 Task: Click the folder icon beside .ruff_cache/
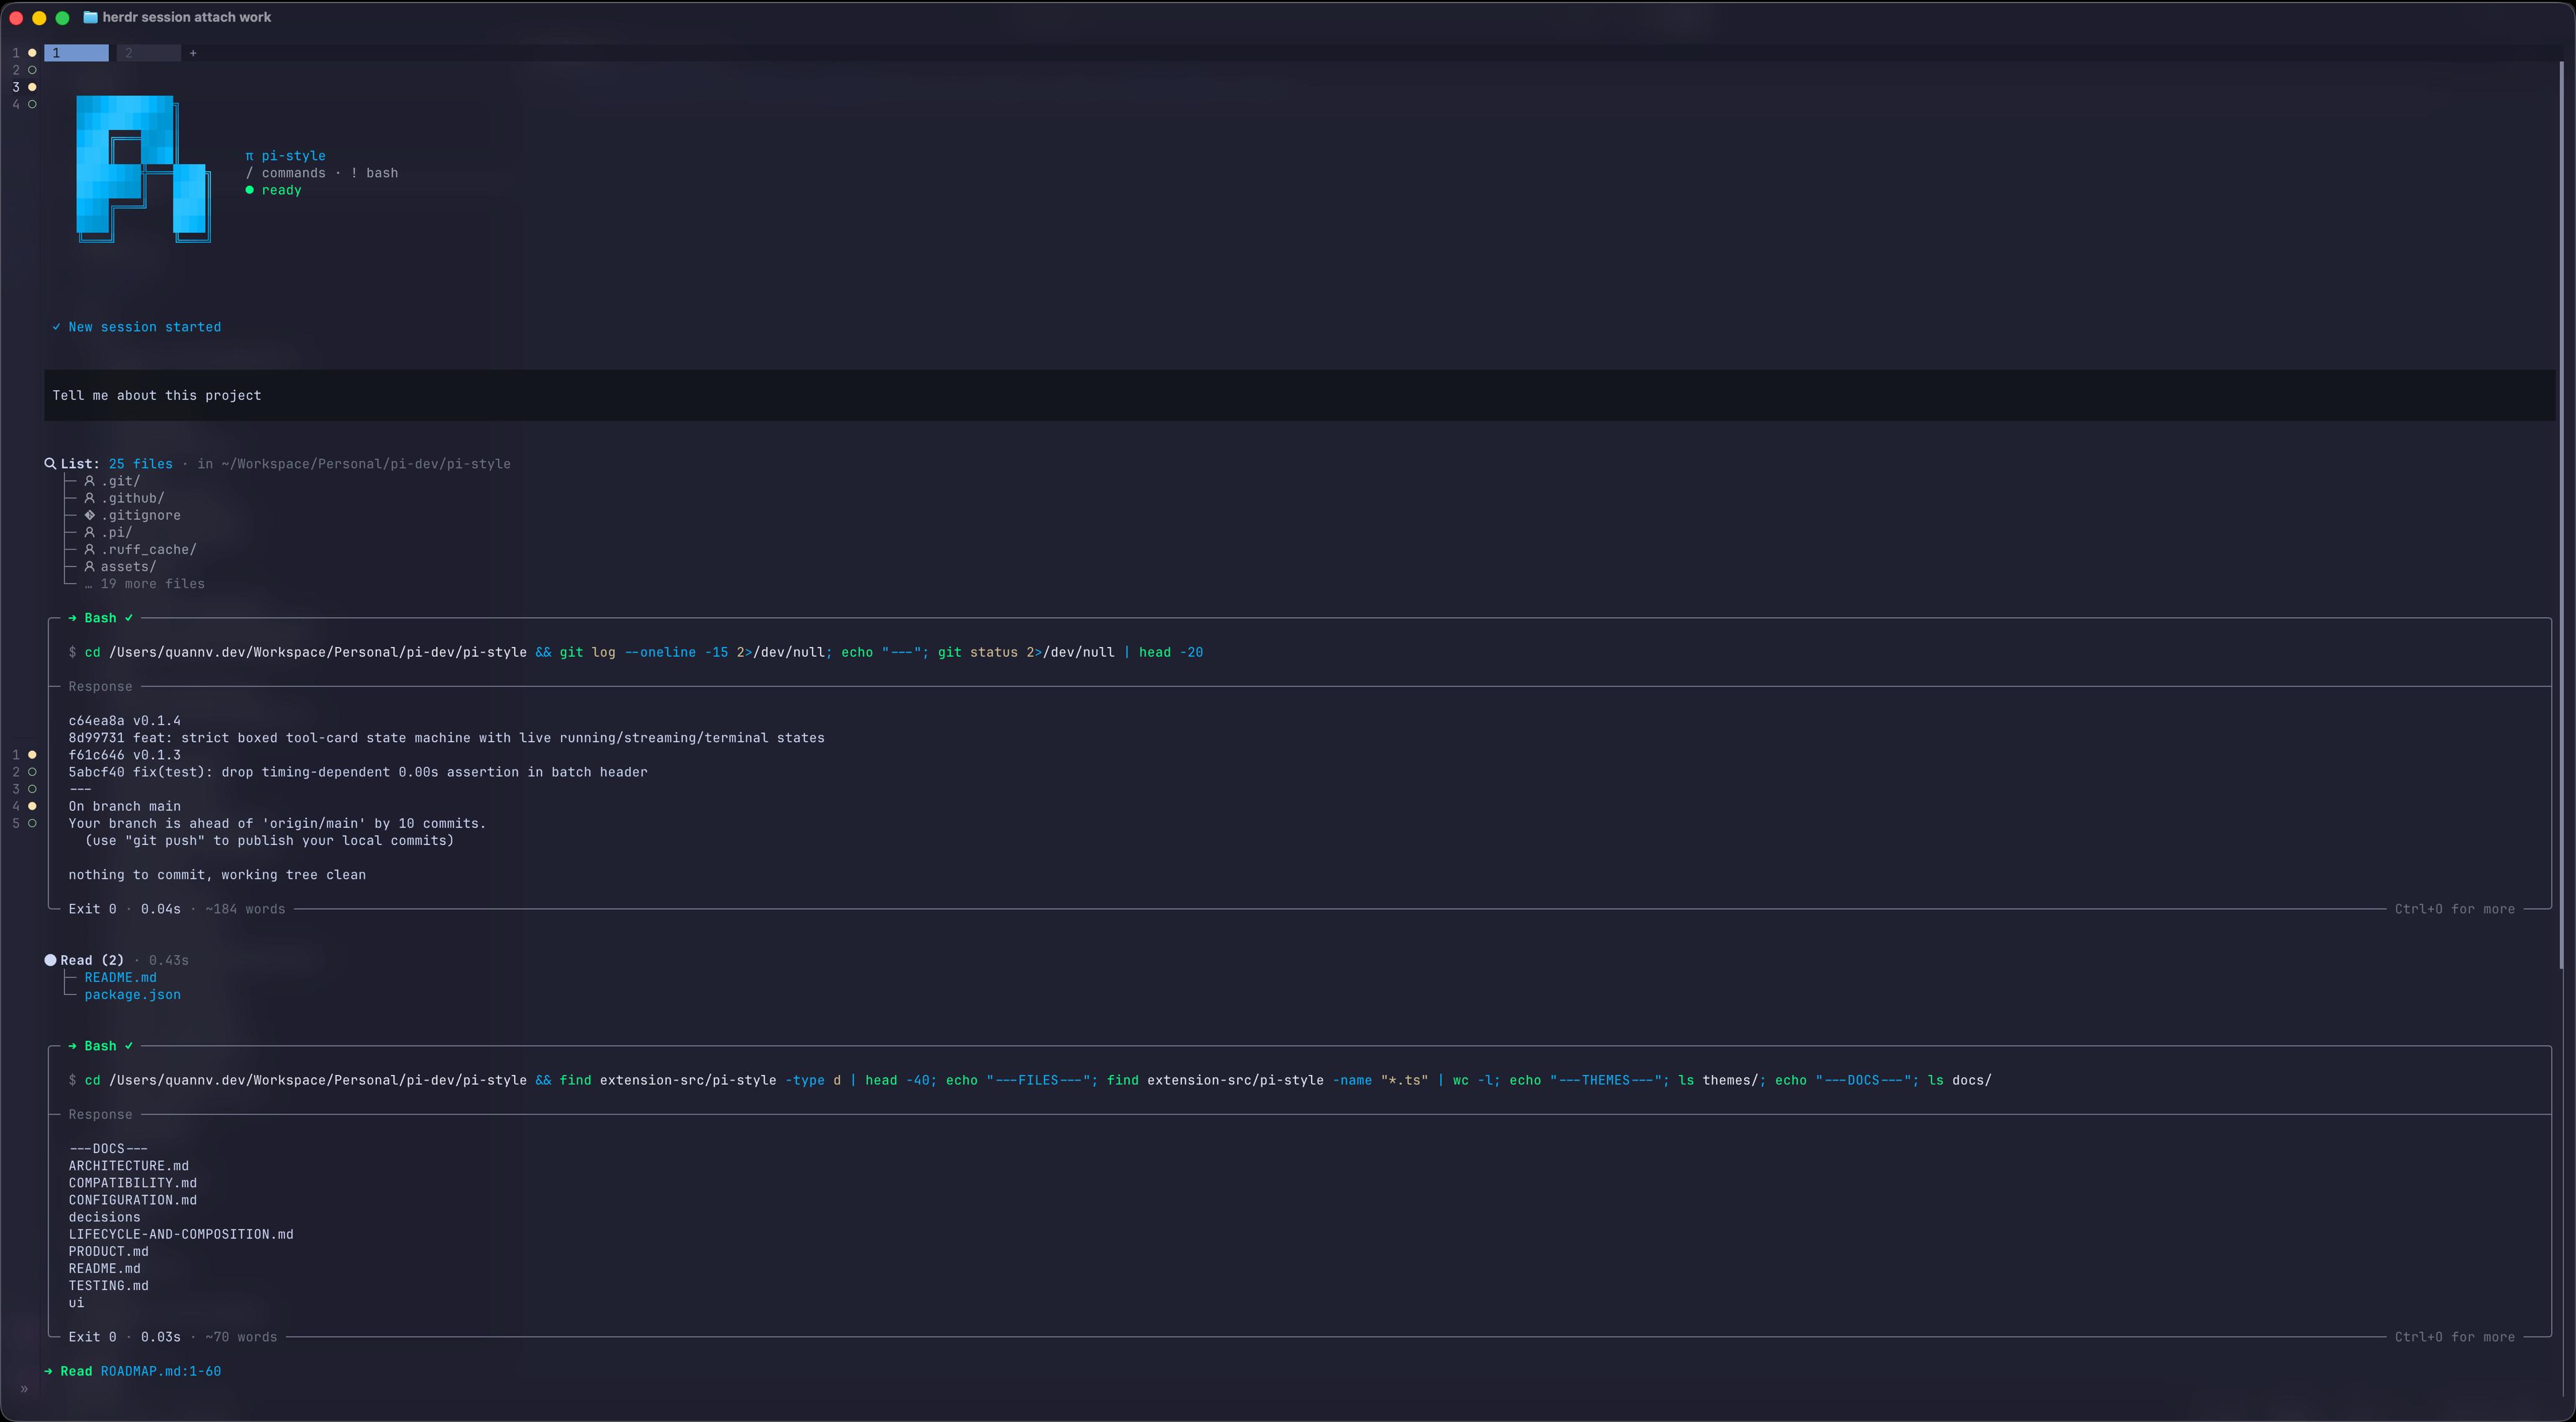pos(89,550)
